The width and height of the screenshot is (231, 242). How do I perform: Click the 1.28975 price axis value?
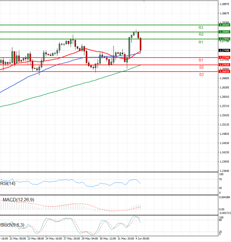coord(224,4)
